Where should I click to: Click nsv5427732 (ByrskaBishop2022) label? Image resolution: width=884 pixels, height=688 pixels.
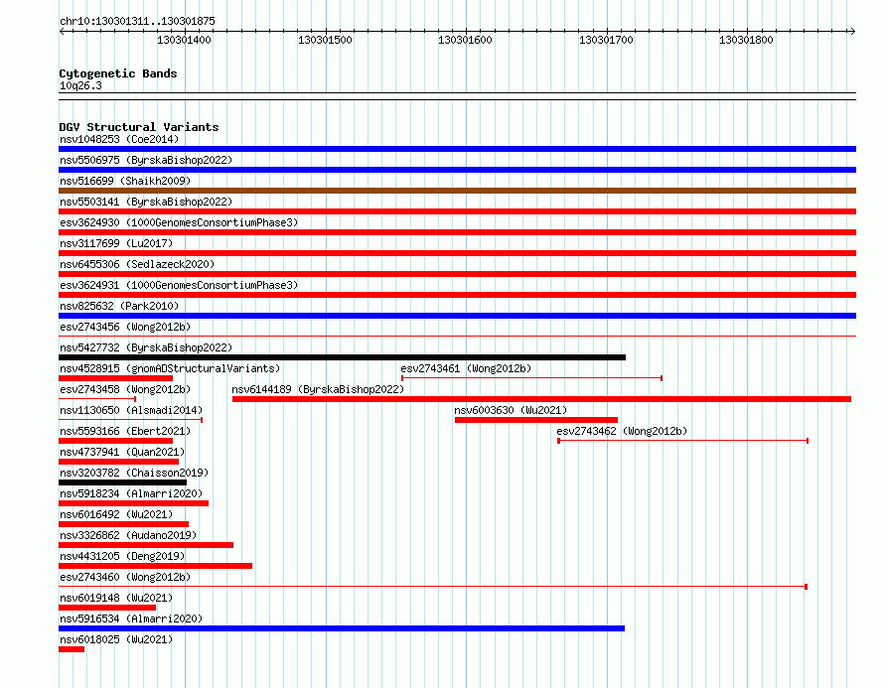pyautogui.click(x=146, y=347)
